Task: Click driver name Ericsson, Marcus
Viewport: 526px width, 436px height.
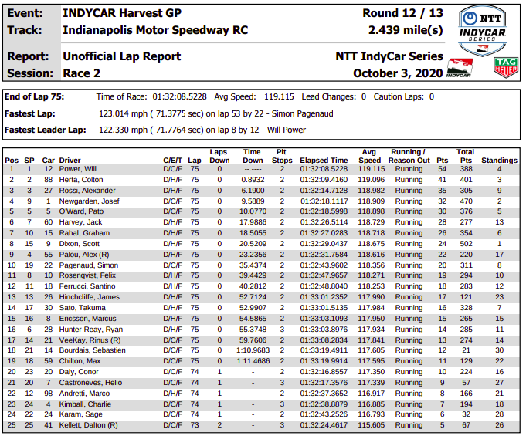Action: click(x=87, y=319)
